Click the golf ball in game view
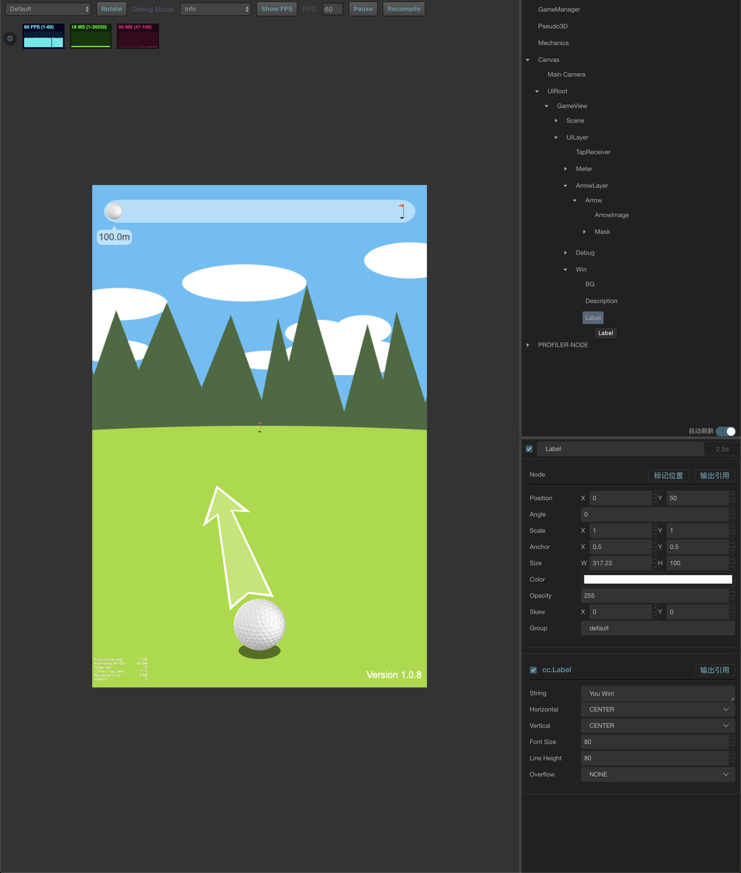The height and width of the screenshot is (873, 741). (x=259, y=624)
